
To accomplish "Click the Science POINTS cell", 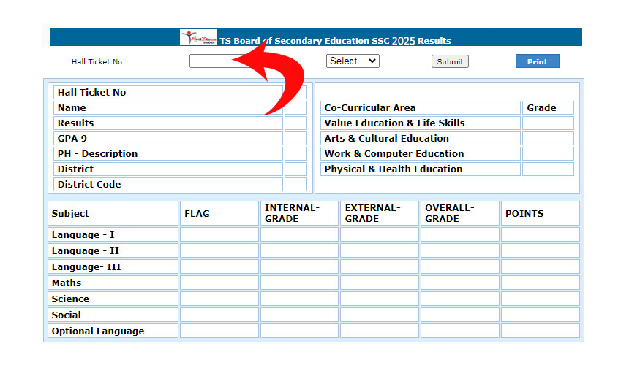I will click(540, 299).
